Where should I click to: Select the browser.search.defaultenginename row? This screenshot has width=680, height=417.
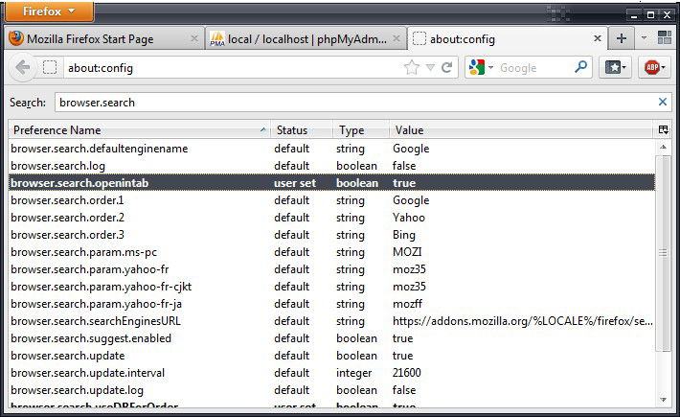pos(331,149)
